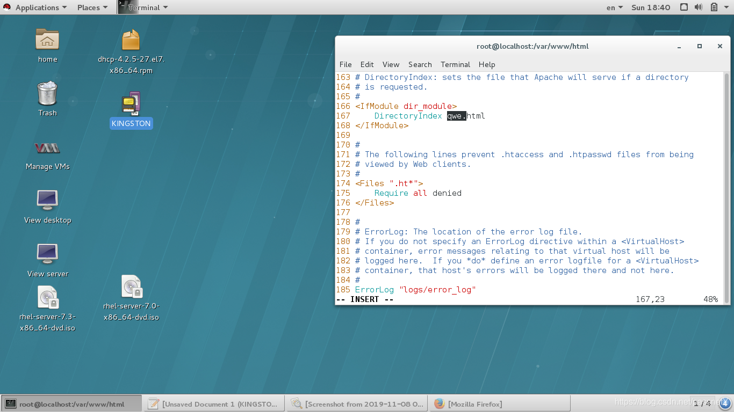Click the screen display icon in top panel
Screen dimensions: 734x412
click(x=683, y=8)
